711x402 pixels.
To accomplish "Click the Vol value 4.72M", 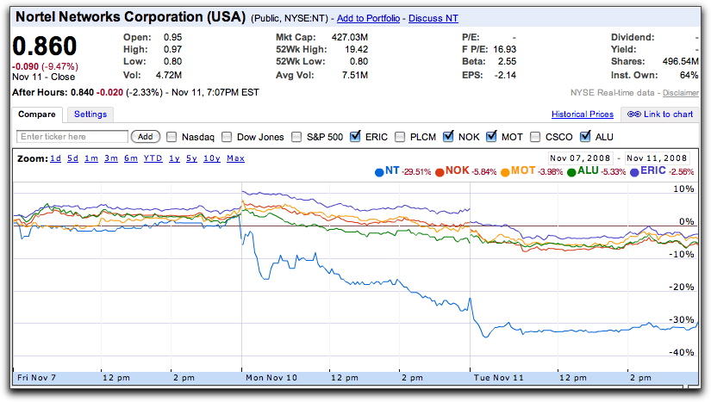I will click(x=169, y=75).
